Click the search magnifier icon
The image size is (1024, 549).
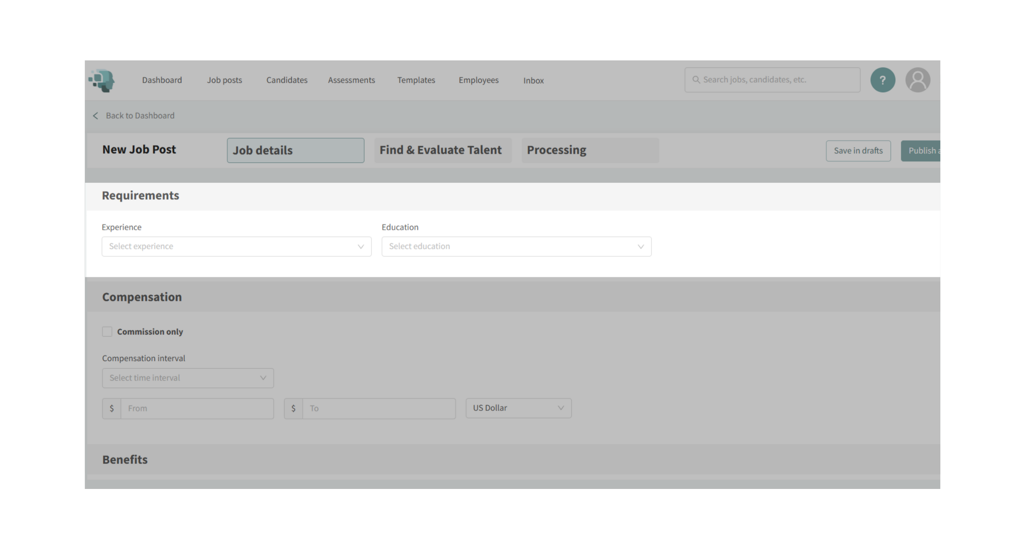(696, 80)
